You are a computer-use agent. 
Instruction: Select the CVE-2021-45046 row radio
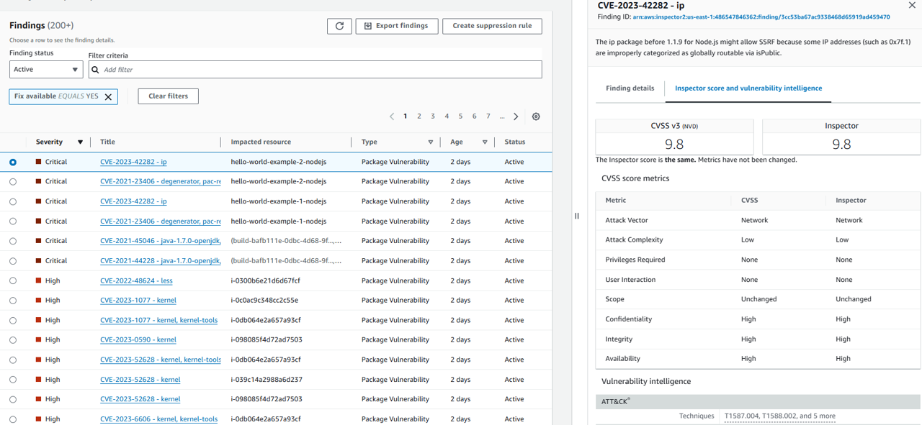(13, 241)
